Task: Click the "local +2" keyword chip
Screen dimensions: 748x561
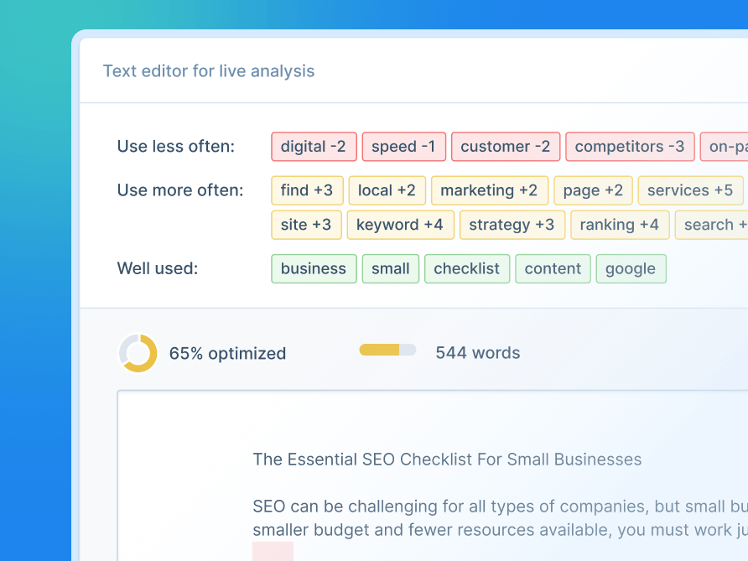Action: click(x=387, y=190)
